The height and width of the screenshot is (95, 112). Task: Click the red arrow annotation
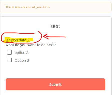(54, 37)
